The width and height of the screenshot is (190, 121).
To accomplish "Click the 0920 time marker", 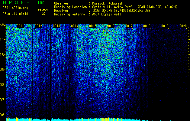I will (x=183, y=26).
